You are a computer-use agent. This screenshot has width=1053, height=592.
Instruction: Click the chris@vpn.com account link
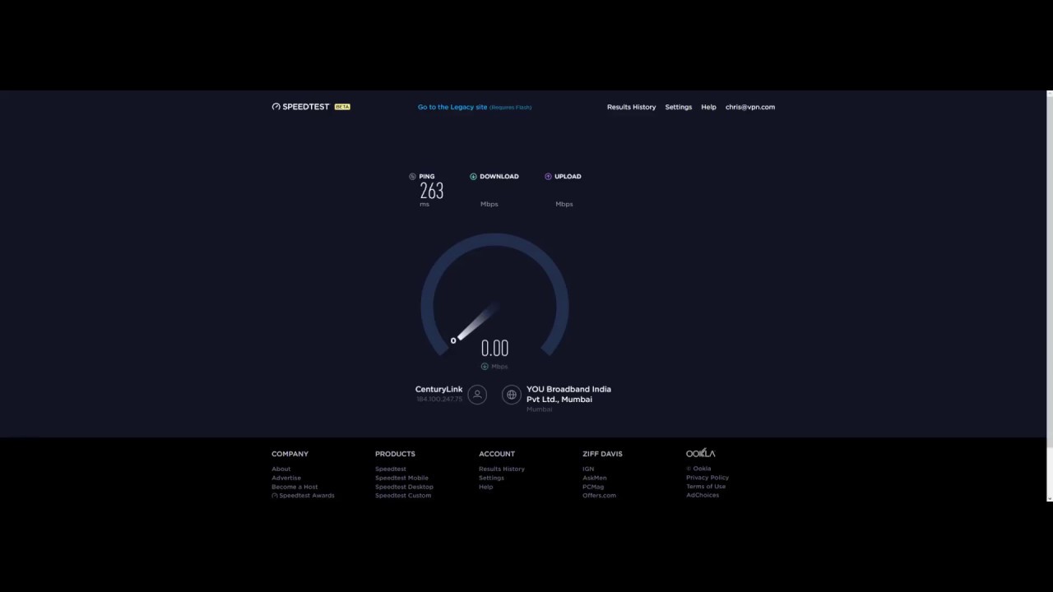coord(750,107)
